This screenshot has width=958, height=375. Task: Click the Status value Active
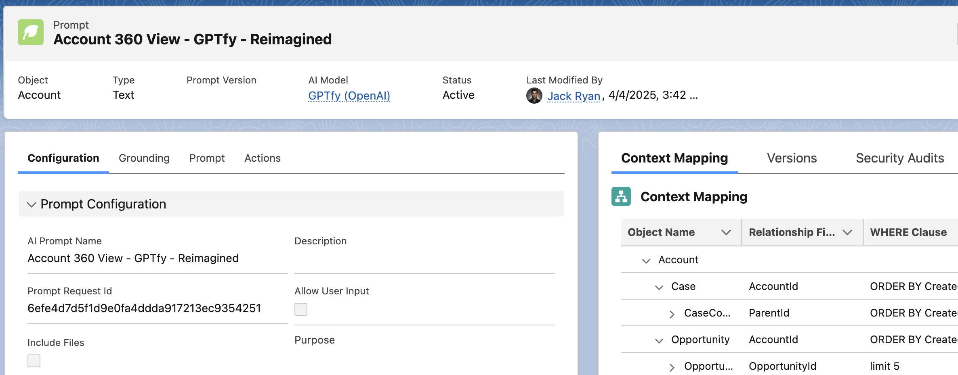(x=458, y=95)
